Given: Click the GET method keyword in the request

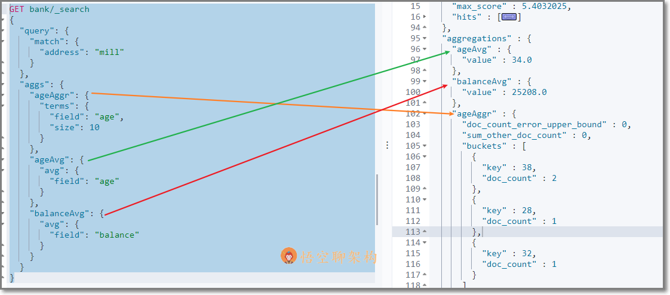Looking at the screenshot, I should pos(17,10).
